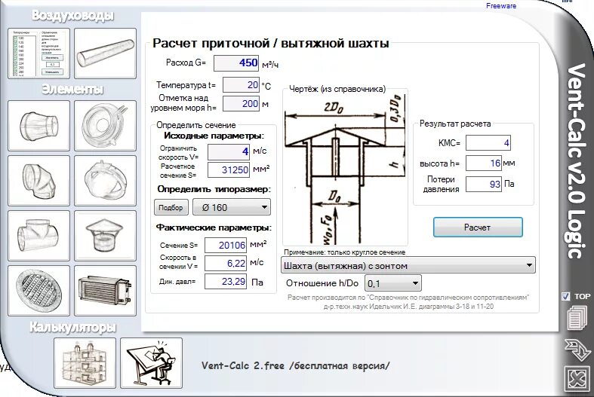The height and width of the screenshot is (397, 594).
Task: Open the shaft type dropdown 'Шахта (вытяжная) с зонтом'
Action: [x=408, y=265]
